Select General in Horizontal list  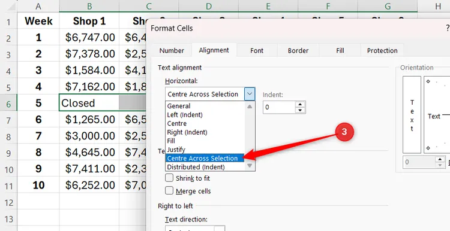(205, 106)
